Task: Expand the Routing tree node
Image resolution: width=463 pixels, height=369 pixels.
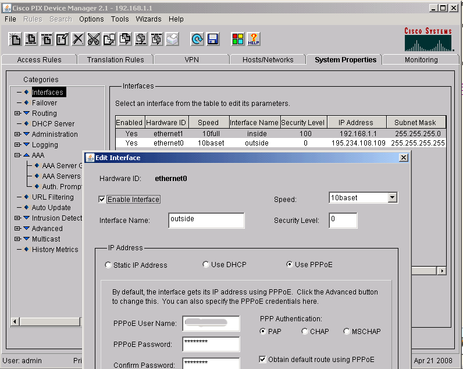Action: click(17, 113)
